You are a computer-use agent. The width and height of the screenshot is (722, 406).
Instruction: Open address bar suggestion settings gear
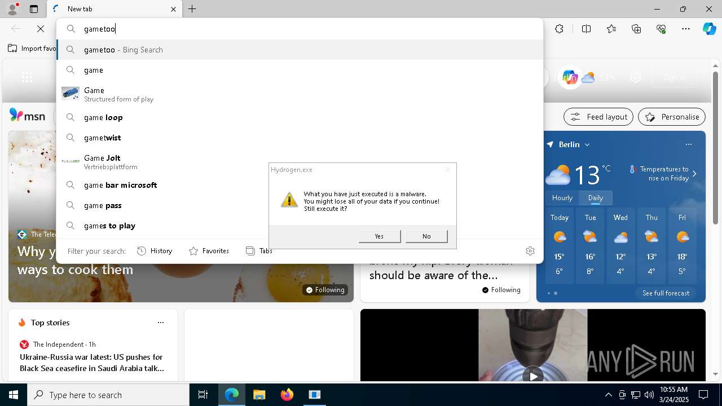530,251
